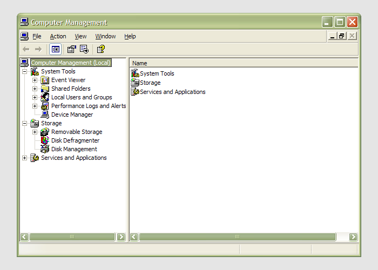Click Services and Applications icon in right pane
Image resolution: width=378 pixels, height=270 pixels.
point(135,92)
